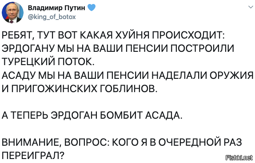Click the line А ТЕПЕРЬ ЭРДОГАН БОМБИТ АСАДА.
The image size is (255, 163).
(92, 116)
